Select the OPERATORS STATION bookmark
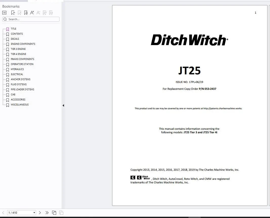 22,64
